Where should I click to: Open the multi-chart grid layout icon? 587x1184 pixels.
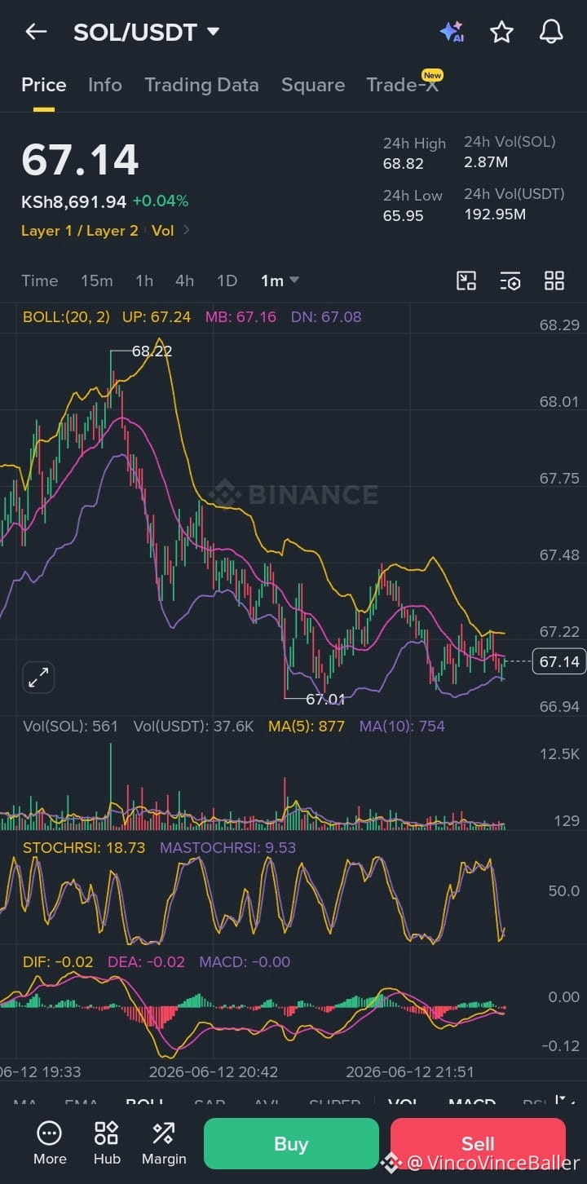click(554, 281)
